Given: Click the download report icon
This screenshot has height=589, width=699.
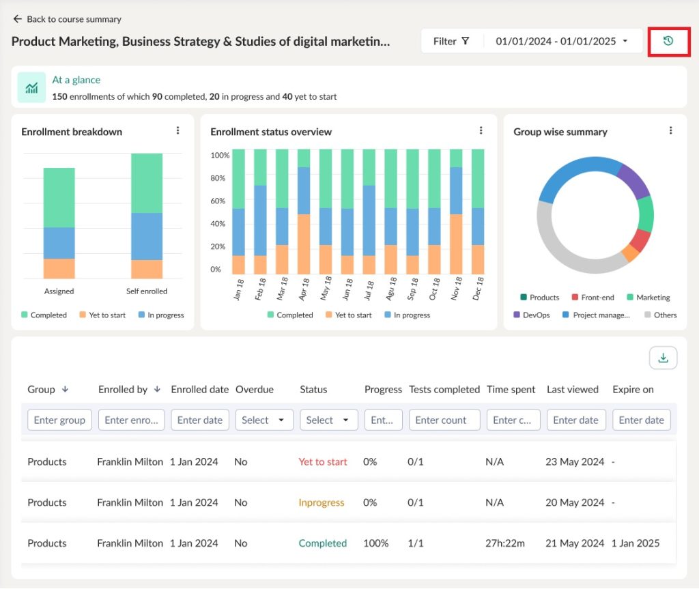Looking at the screenshot, I should (662, 358).
